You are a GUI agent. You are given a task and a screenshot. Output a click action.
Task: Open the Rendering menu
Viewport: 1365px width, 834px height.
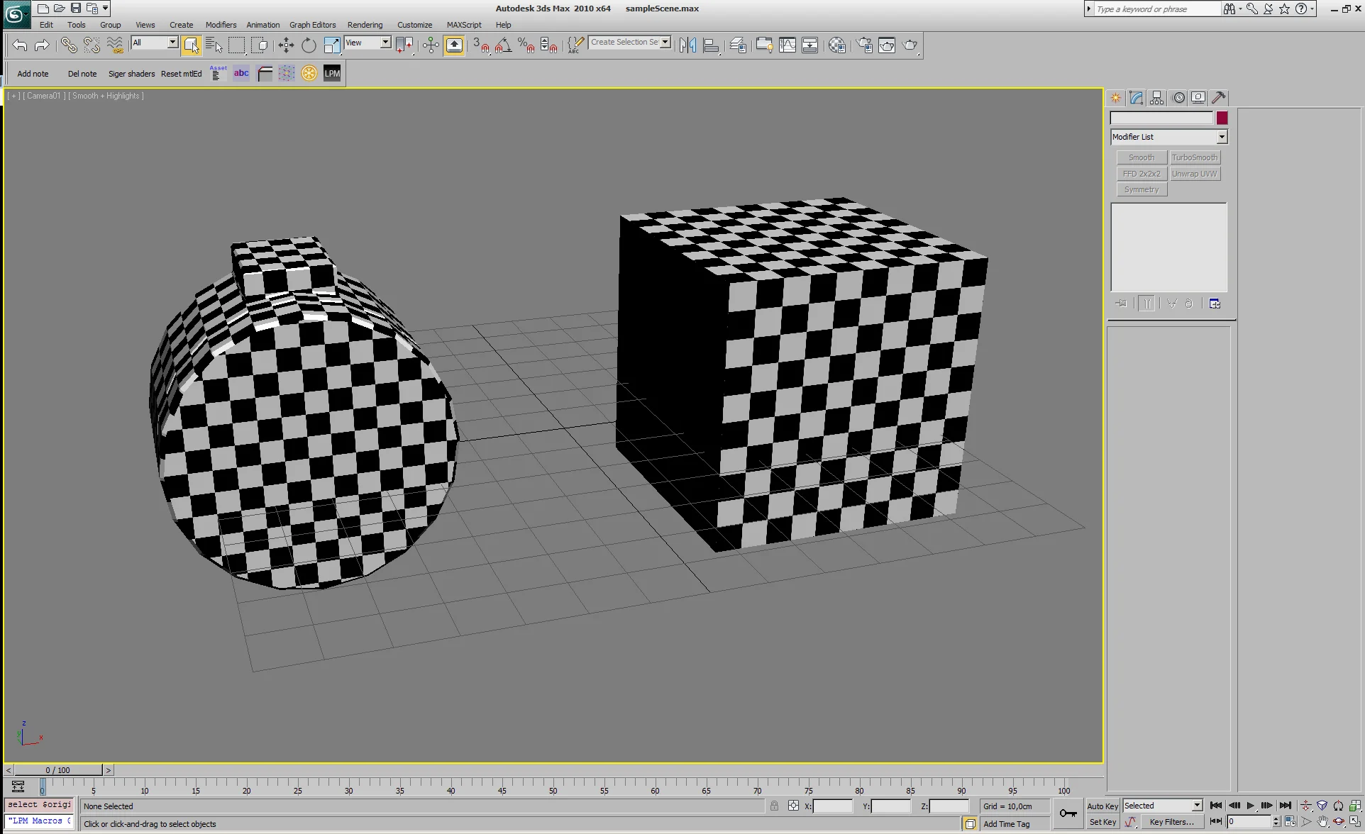365,25
